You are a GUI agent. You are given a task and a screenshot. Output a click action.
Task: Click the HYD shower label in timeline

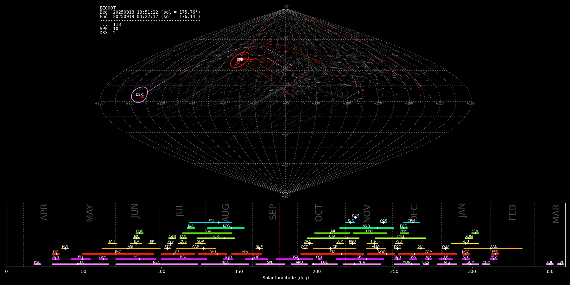400,237
